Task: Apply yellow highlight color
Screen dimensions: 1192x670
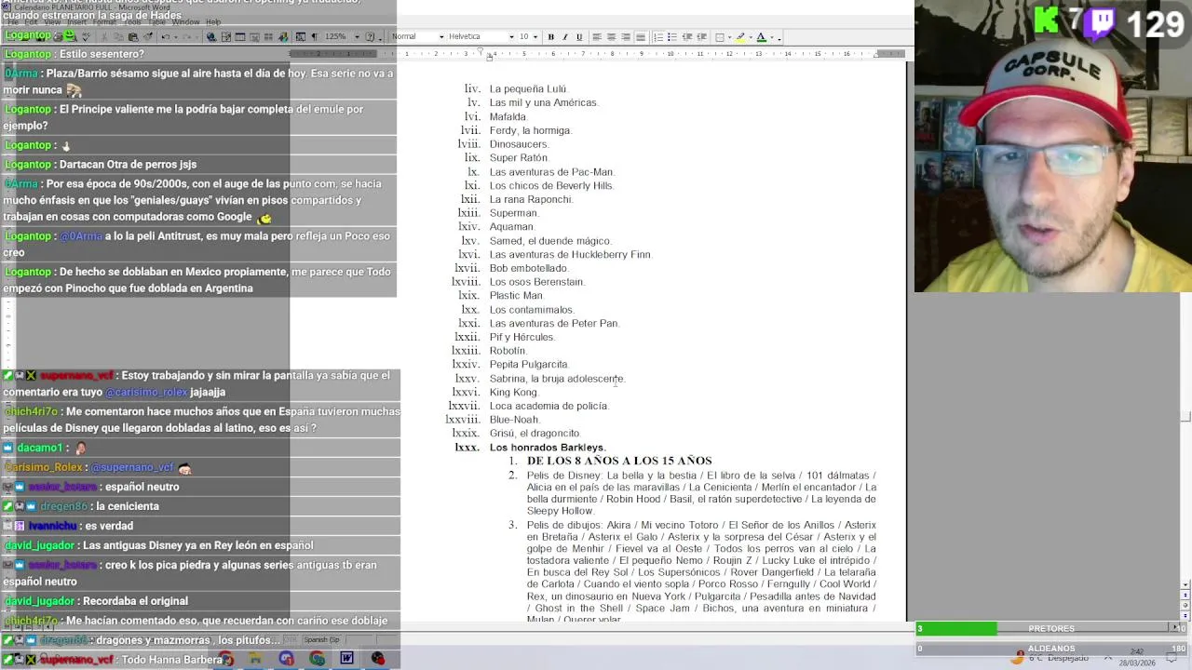Action: (740, 37)
